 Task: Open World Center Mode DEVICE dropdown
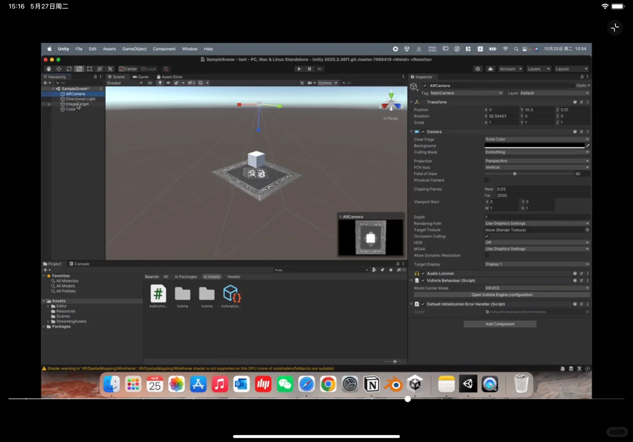pyautogui.click(x=537, y=288)
